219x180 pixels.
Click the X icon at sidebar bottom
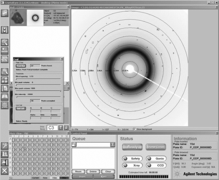5,171
